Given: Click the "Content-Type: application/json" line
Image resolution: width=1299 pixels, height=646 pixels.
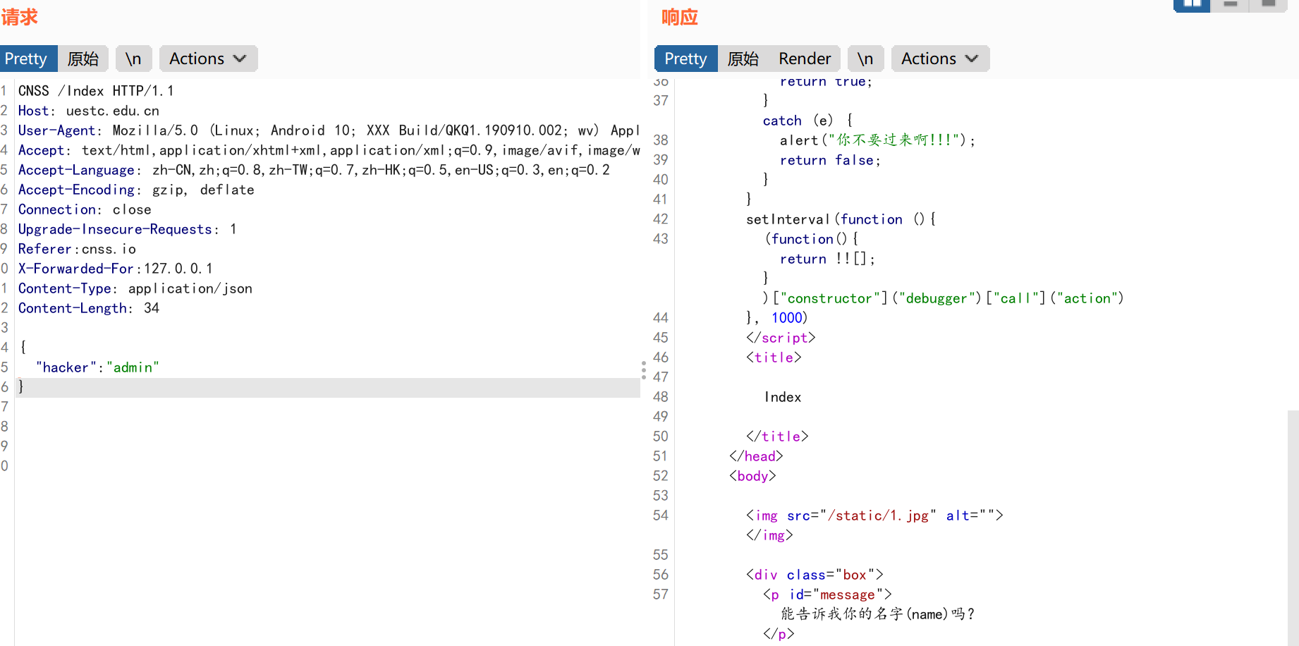Looking at the screenshot, I should 135,288.
